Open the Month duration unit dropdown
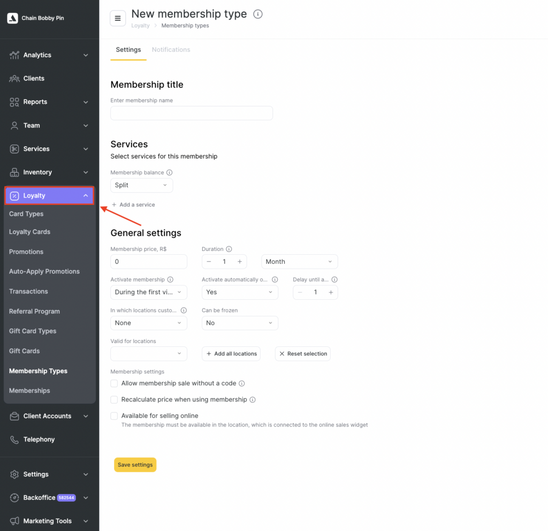The width and height of the screenshot is (548, 531). (x=299, y=262)
